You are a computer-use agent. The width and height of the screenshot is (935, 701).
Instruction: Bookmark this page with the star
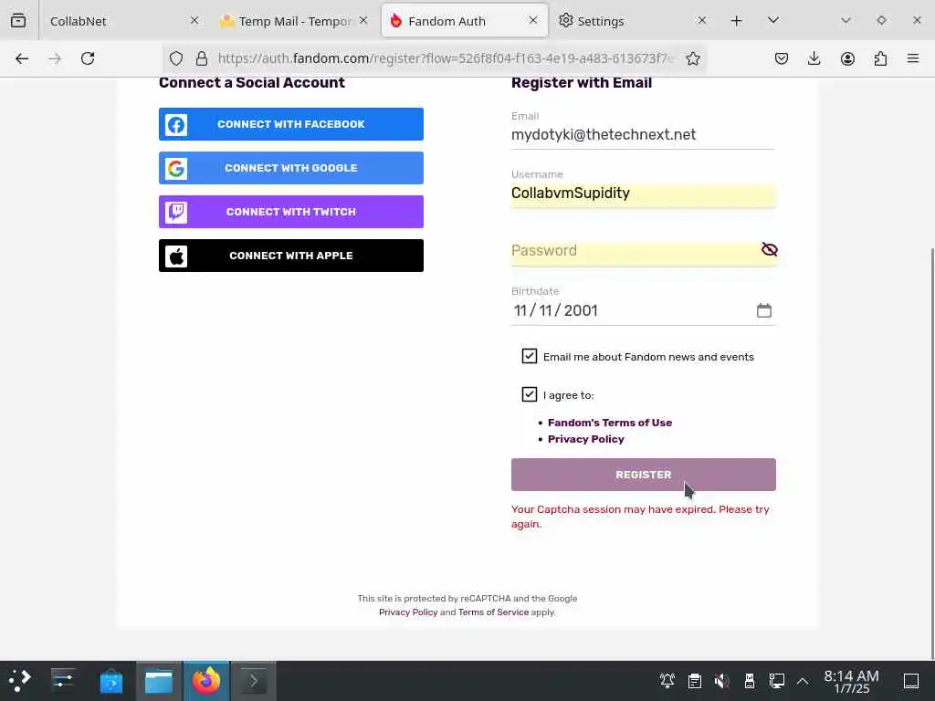(x=692, y=58)
